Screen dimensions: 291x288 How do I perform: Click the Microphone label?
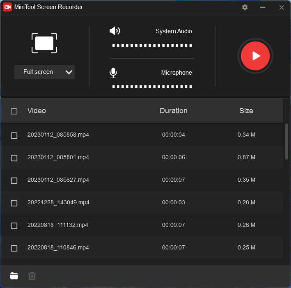(x=176, y=73)
